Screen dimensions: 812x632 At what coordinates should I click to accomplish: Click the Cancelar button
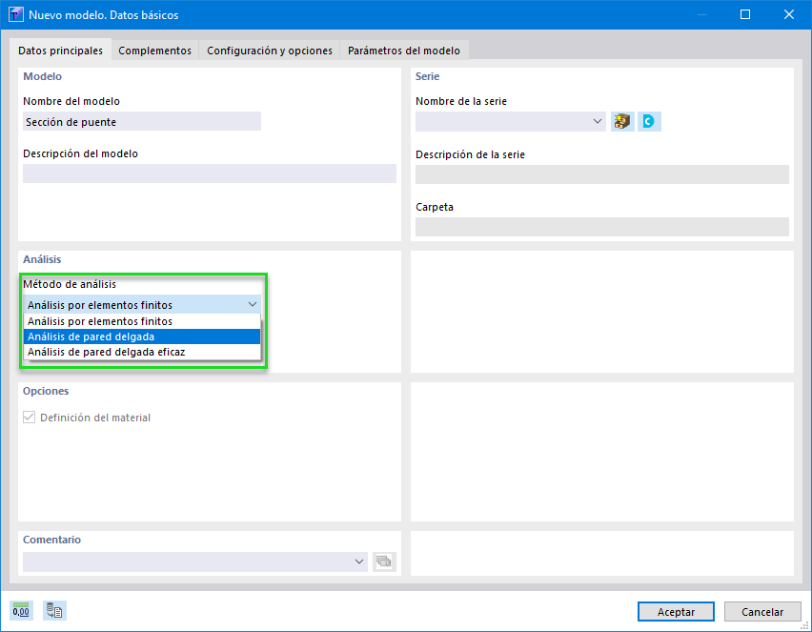[761, 611]
